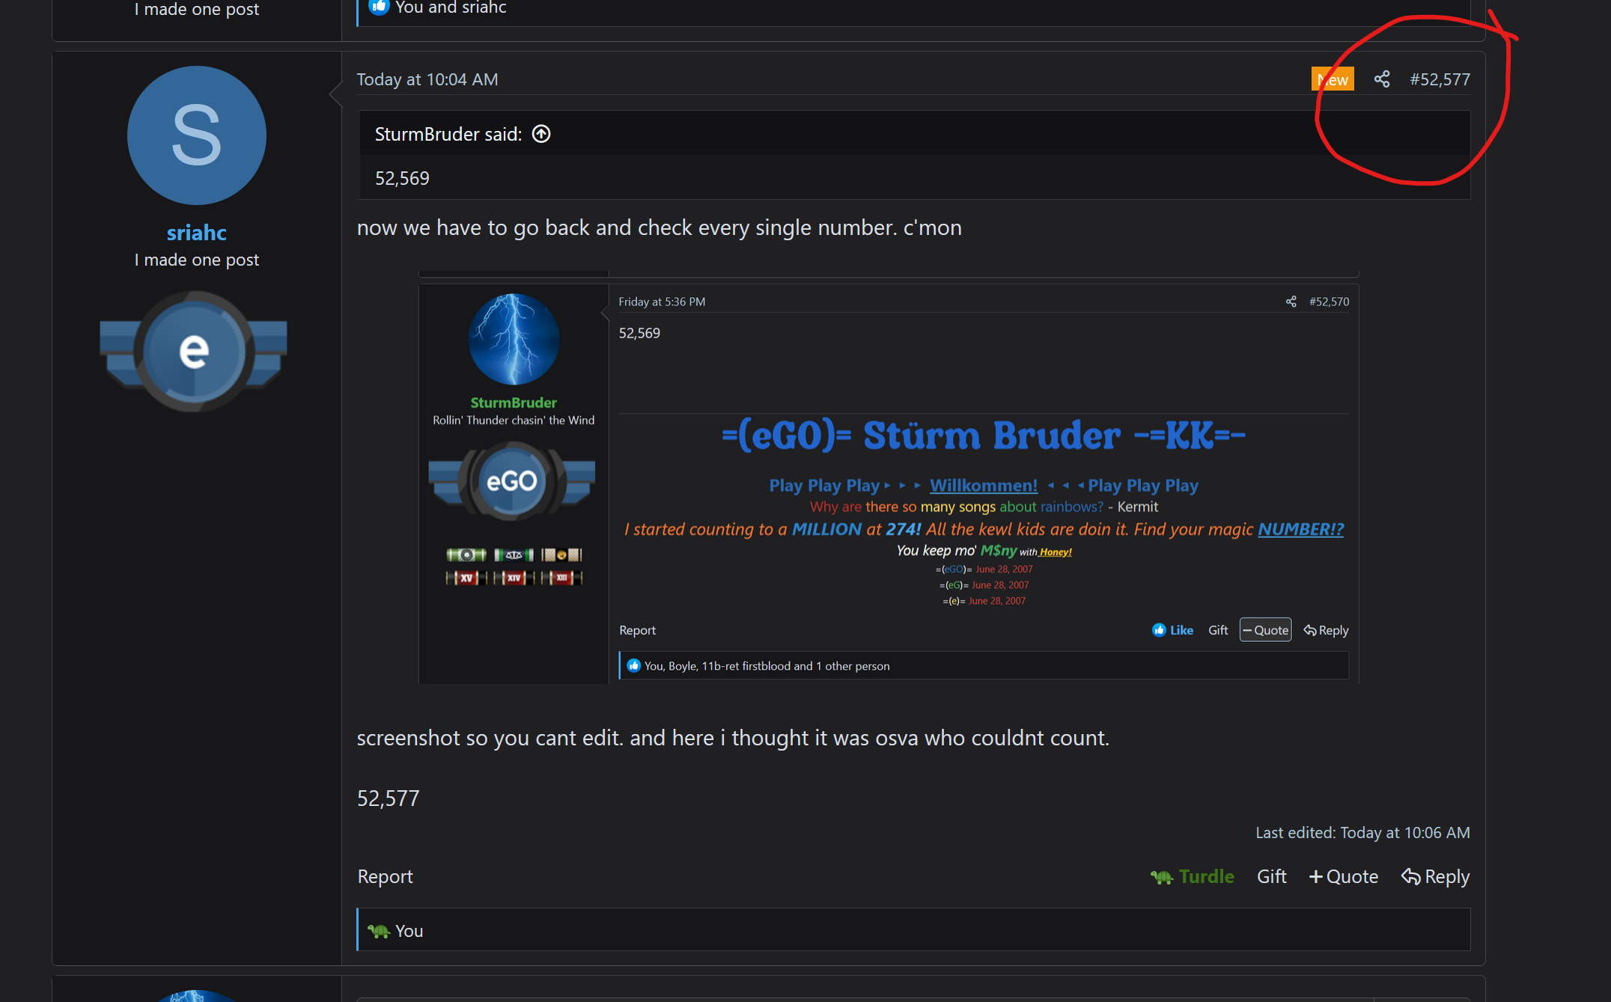View who reacted Turdle: You
The height and width of the screenshot is (1002, 1611).
pos(409,931)
